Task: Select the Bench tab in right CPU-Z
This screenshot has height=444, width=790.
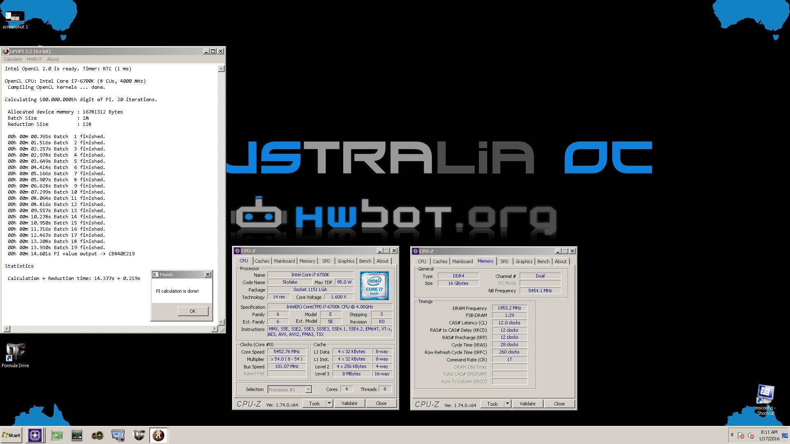Action: pyautogui.click(x=543, y=261)
